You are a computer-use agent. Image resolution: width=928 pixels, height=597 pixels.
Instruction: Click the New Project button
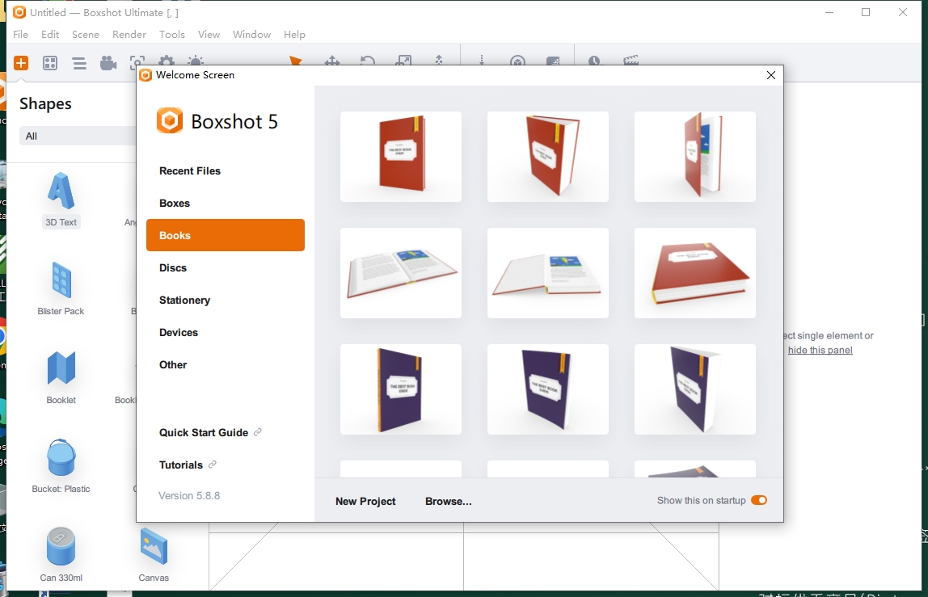tap(365, 502)
